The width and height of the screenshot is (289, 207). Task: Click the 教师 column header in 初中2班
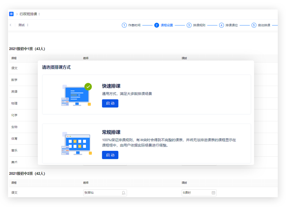tap(86, 183)
